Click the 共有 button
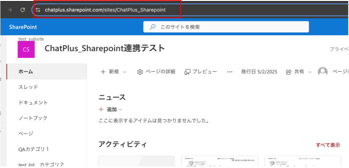349x168 pixels. pos(299,72)
